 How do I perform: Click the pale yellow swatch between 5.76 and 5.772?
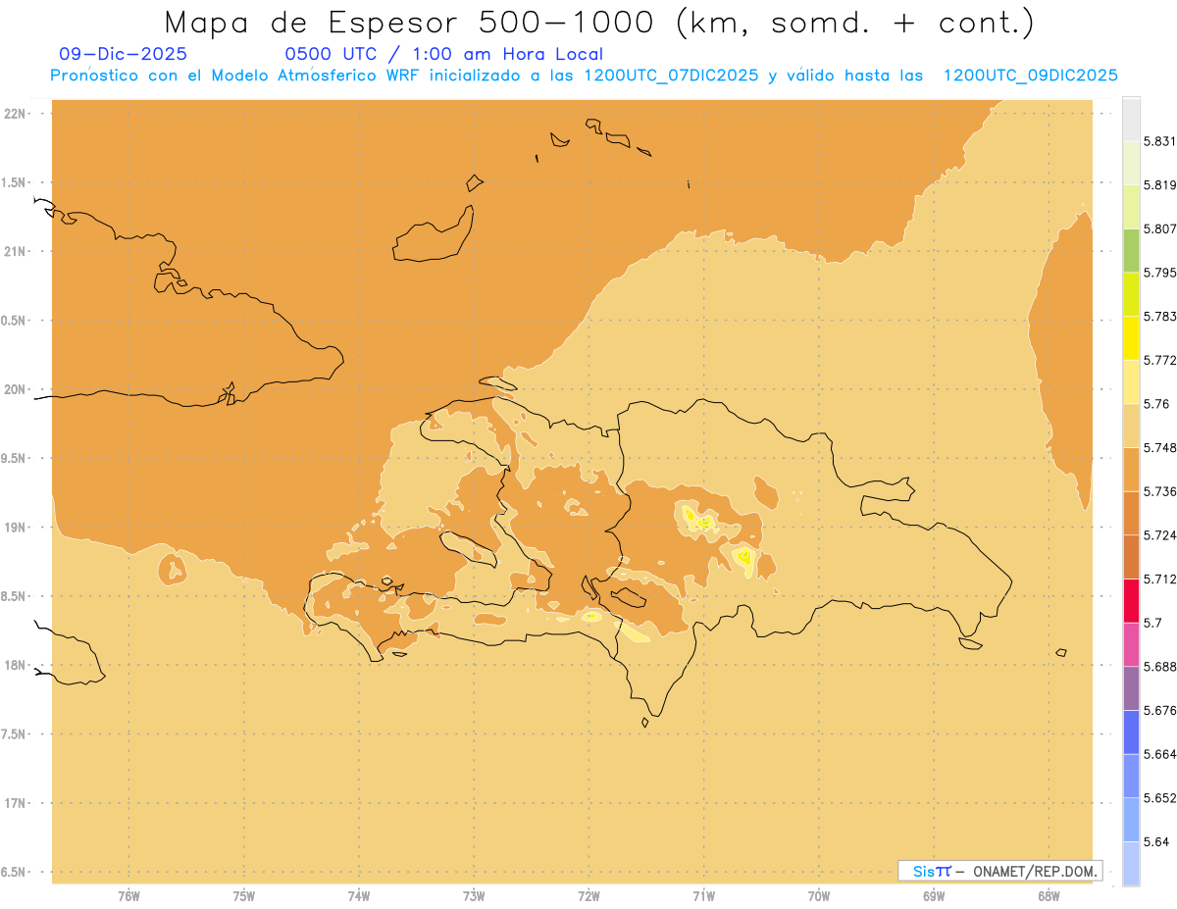pos(1131,382)
